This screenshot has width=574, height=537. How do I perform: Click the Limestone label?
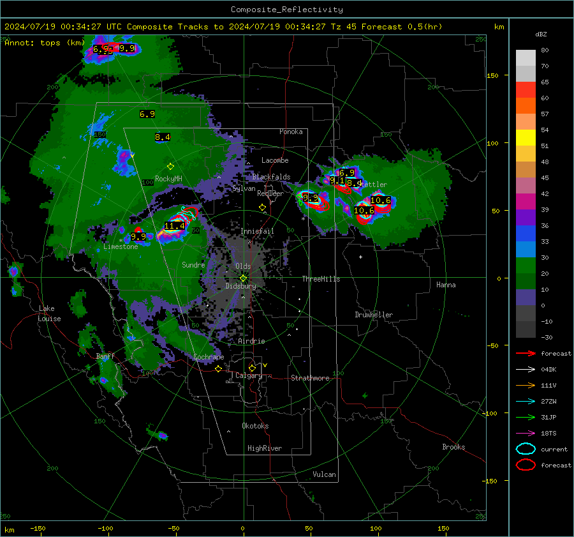(x=121, y=246)
